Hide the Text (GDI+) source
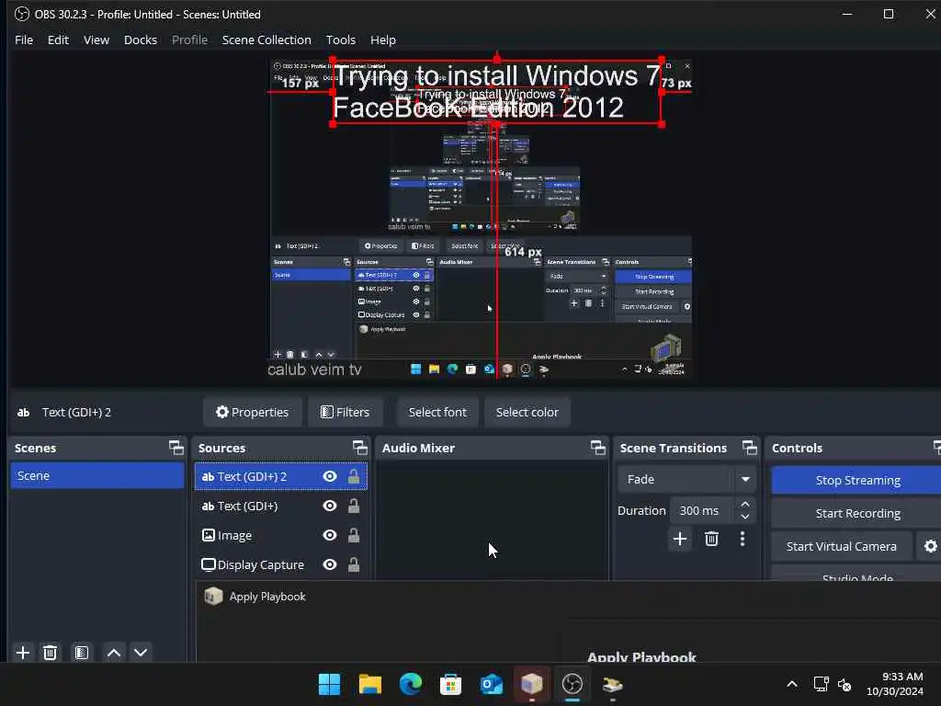This screenshot has height=706, width=941. pos(330,507)
